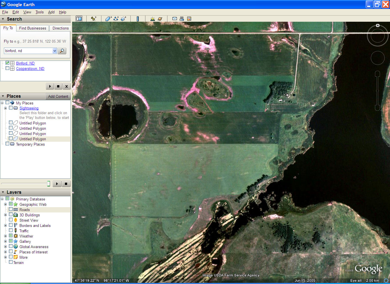Click the Street View layer person icon

(x=16, y=220)
